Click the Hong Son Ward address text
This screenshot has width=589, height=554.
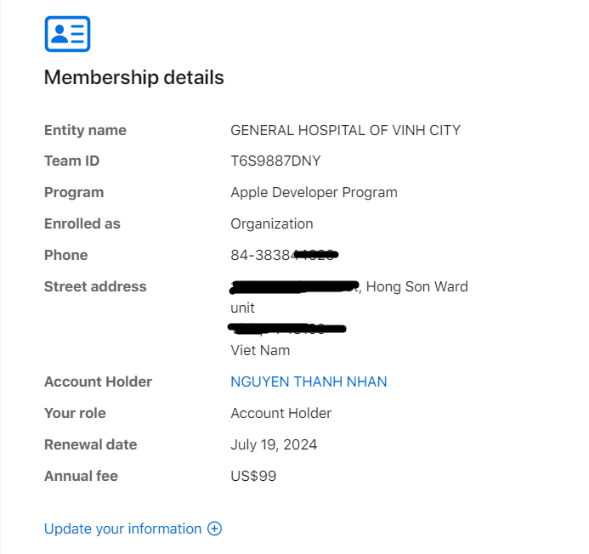(417, 286)
